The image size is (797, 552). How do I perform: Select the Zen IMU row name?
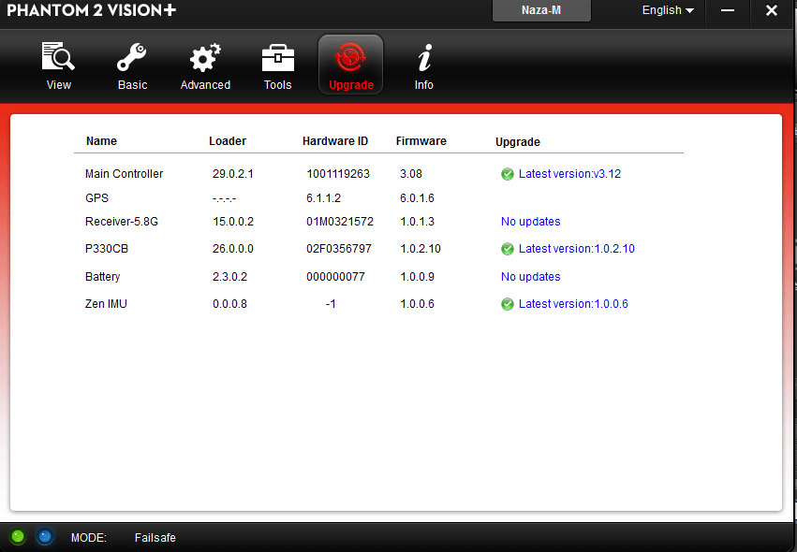106,304
